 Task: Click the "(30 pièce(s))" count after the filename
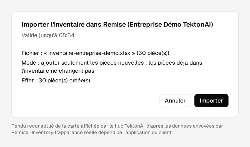(153, 53)
